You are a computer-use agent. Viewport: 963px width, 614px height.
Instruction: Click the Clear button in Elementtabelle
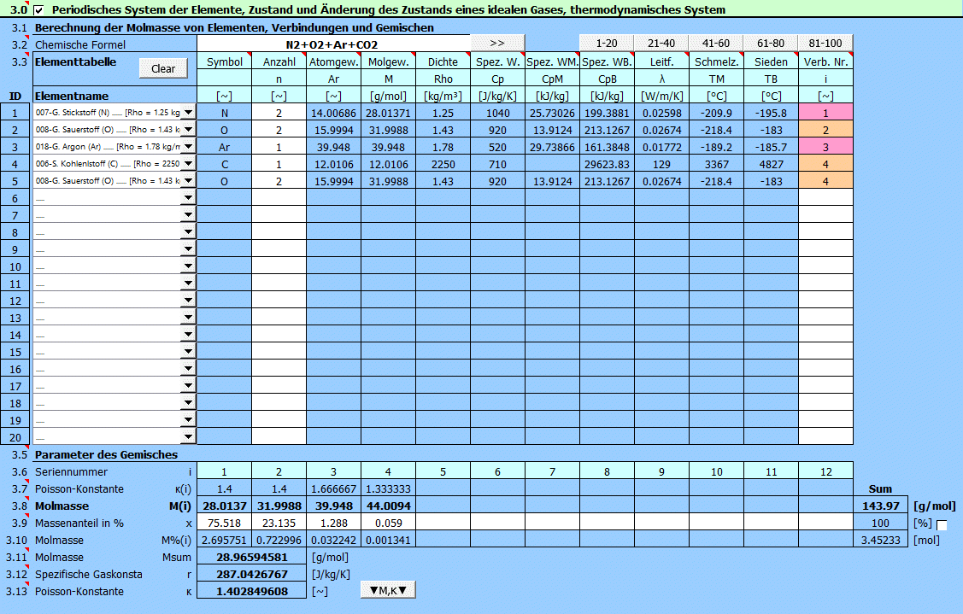[162, 69]
